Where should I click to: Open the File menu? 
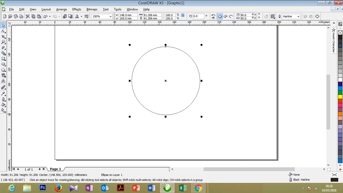12,9
